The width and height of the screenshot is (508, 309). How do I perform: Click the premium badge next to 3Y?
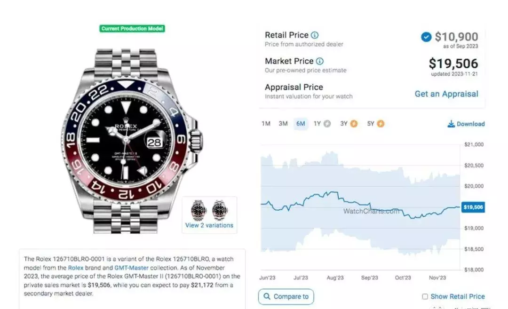(x=354, y=124)
